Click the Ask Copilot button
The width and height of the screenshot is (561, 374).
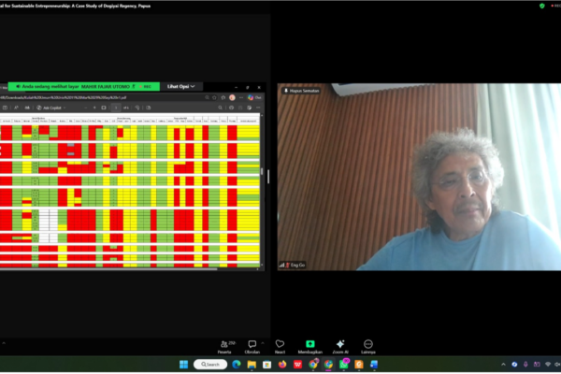coord(51,108)
